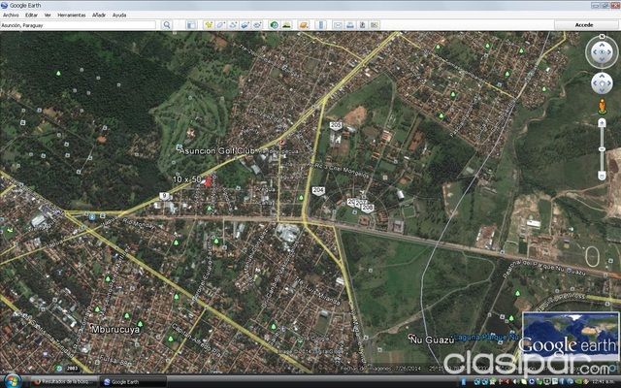The height and width of the screenshot is (388, 621).
Task: Click the search magnifier button
Action: (167, 25)
